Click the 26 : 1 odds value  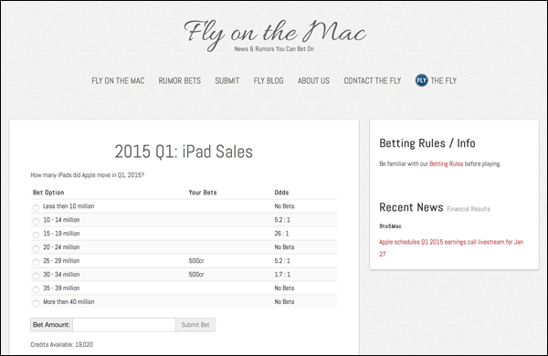pos(281,234)
